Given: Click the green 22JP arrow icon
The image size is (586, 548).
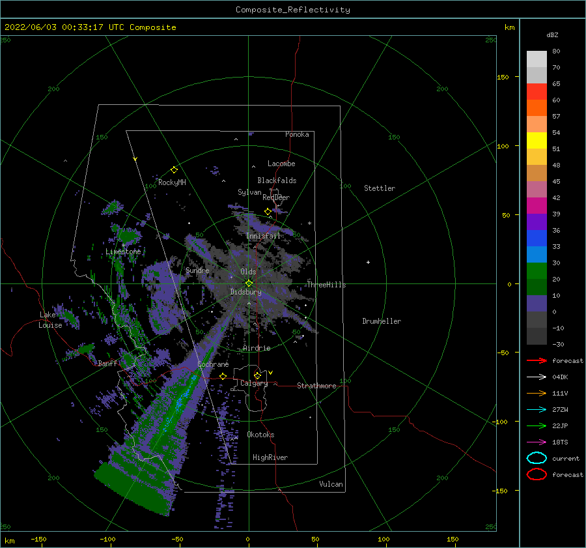Looking at the screenshot, I should [537, 425].
